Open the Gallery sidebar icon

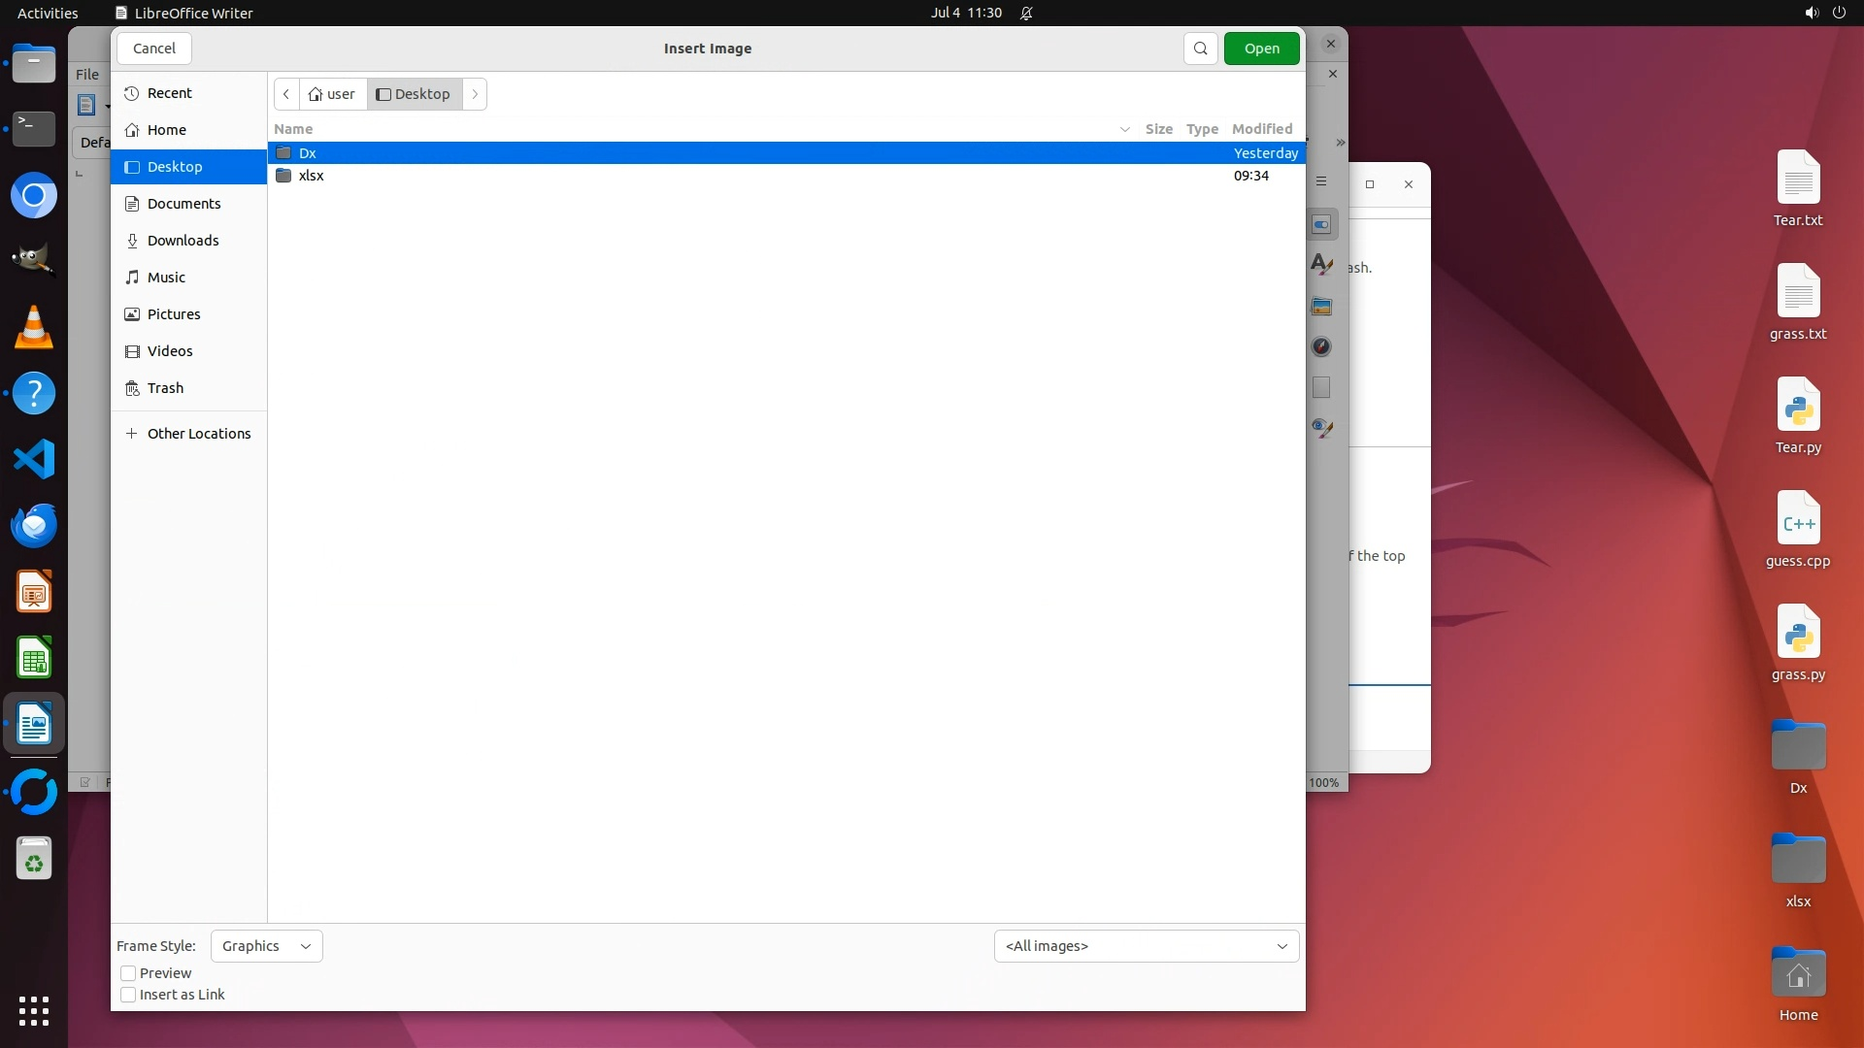click(1321, 307)
